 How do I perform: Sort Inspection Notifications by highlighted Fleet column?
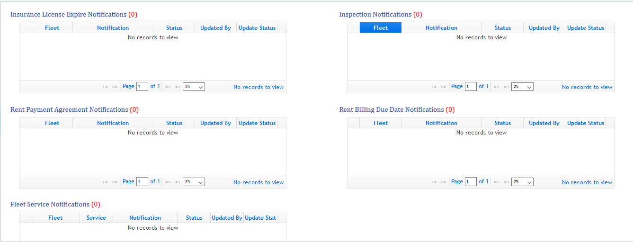tap(380, 28)
